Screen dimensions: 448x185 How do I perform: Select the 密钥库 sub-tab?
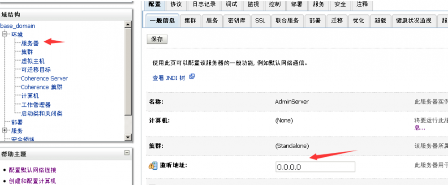237,21
